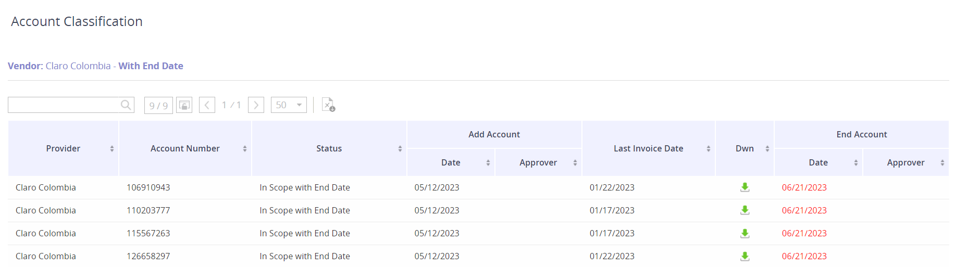Sort by Account Number column
Image resolution: width=955 pixels, height=267 pixels.
point(185,148)
